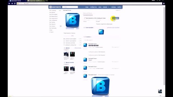Screen dimensions: 173x97
Task: Open the Chrome menu icon
Action: click(x=164, y=4)
